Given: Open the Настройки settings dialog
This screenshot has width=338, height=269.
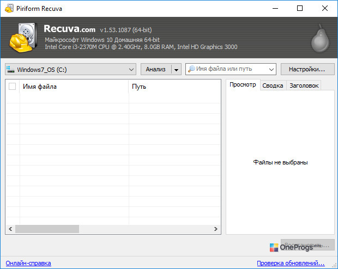Looking at the screenshot, I should tap(307, 69).
